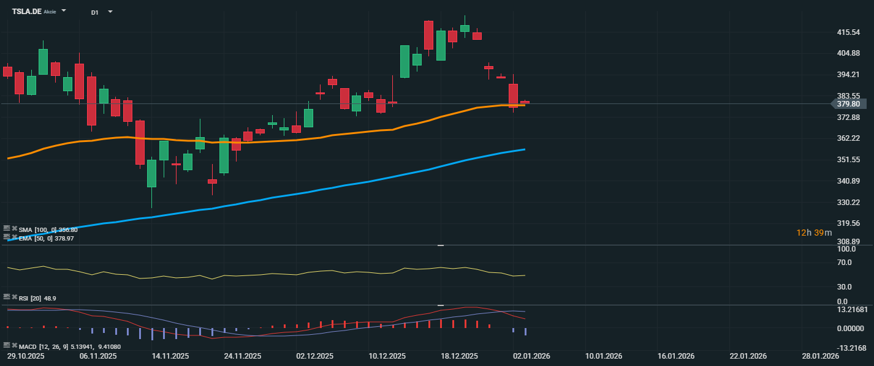This screenshot has width=874, height=366.
Task: Open EMA indicator settings icon
Action: coord(7,236)
